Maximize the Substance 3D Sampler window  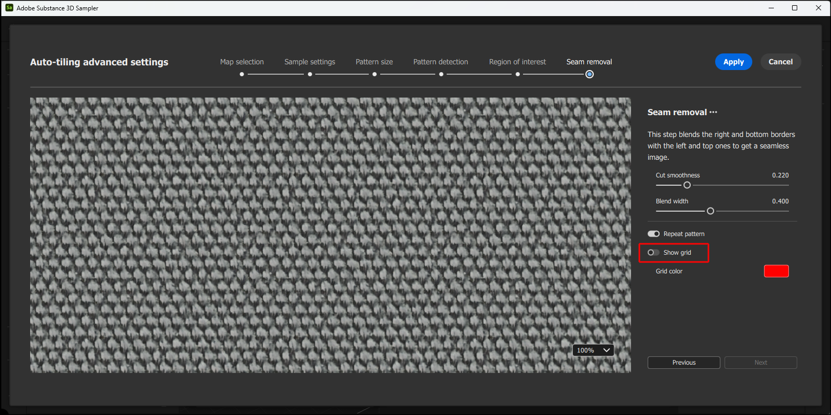[x=794, y=8]
